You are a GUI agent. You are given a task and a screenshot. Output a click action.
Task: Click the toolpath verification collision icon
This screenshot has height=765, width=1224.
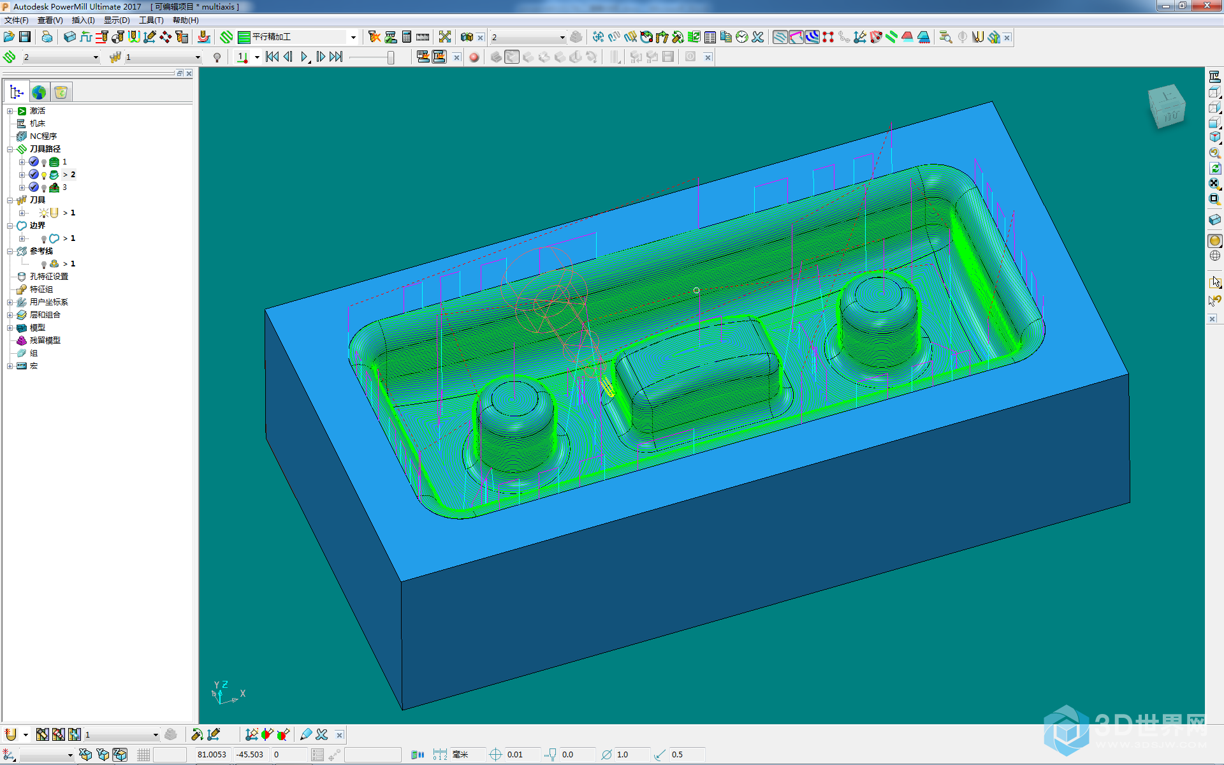click(x=374, y=37)
